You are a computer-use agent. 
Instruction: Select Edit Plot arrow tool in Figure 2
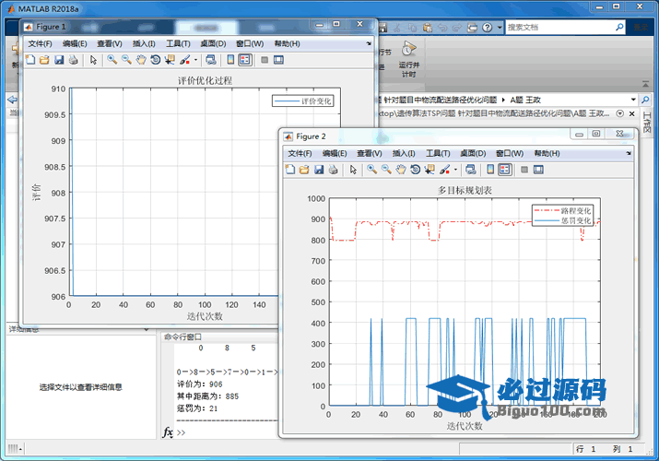coord(353,170)
